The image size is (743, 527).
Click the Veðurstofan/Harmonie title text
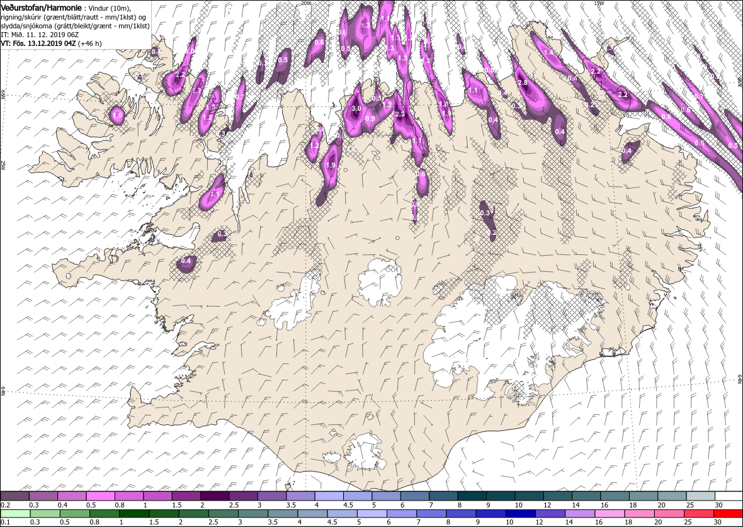[x=41, y=8]
